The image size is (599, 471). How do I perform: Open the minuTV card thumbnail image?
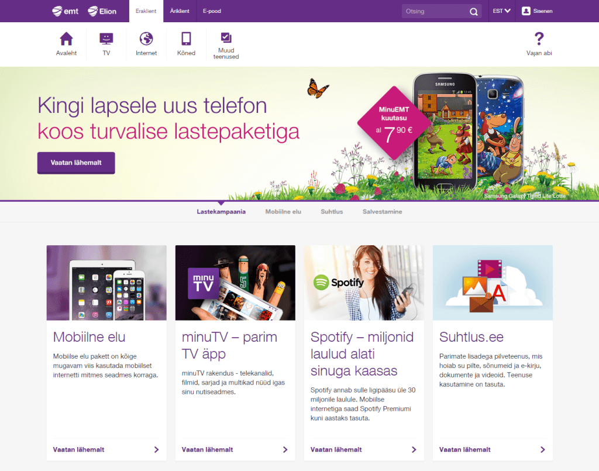[x=235, y=283]
